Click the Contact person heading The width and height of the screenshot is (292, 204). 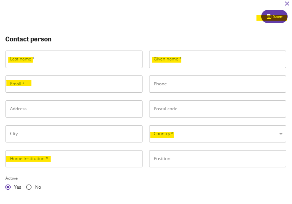28,39
